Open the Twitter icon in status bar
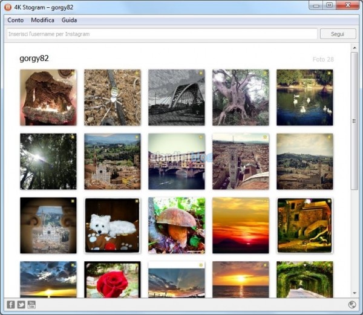This screenshot has height=315, width=363. click(21, 304)
